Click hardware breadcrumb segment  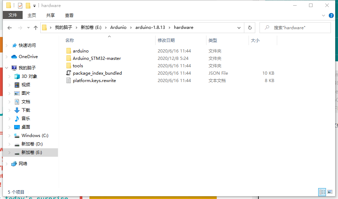183,27
